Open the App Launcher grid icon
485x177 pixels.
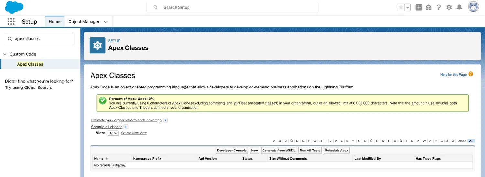coord(11,22)
